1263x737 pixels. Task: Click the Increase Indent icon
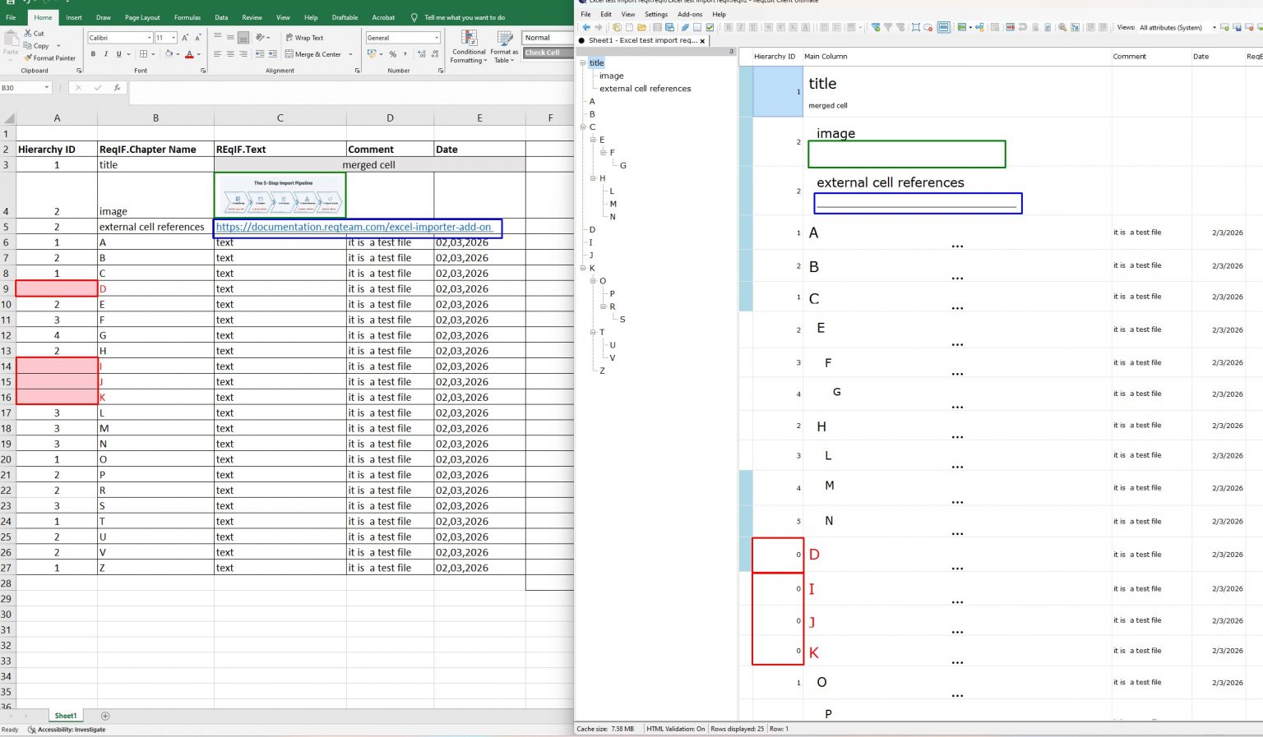[x=272, y=54]
